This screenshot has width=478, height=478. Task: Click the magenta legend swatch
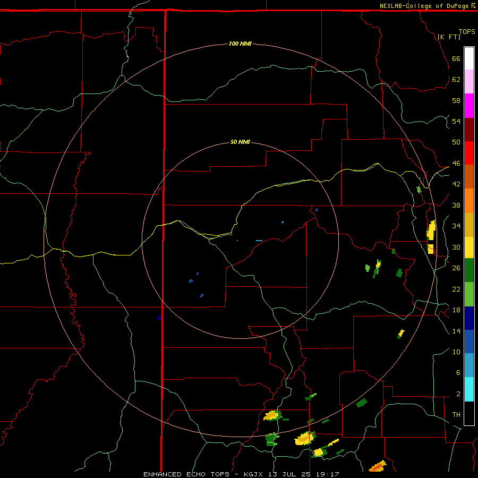[x=469, y=106]
